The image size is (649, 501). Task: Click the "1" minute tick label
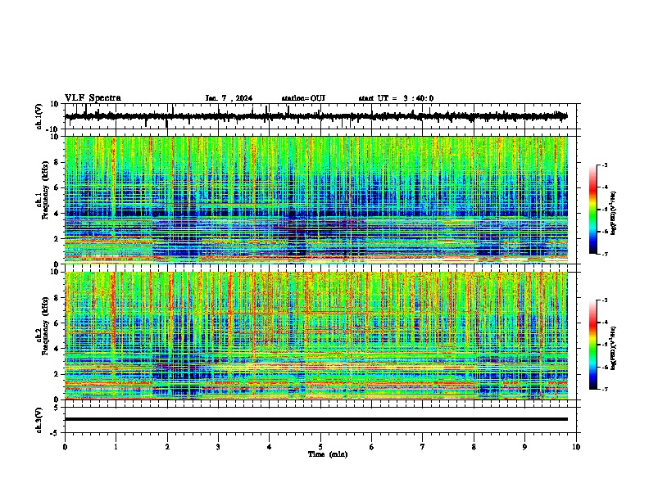[116, 447]
